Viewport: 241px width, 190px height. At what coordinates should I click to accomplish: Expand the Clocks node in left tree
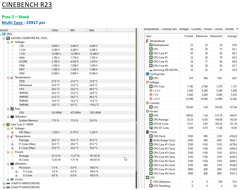click(x=8, y=180)
